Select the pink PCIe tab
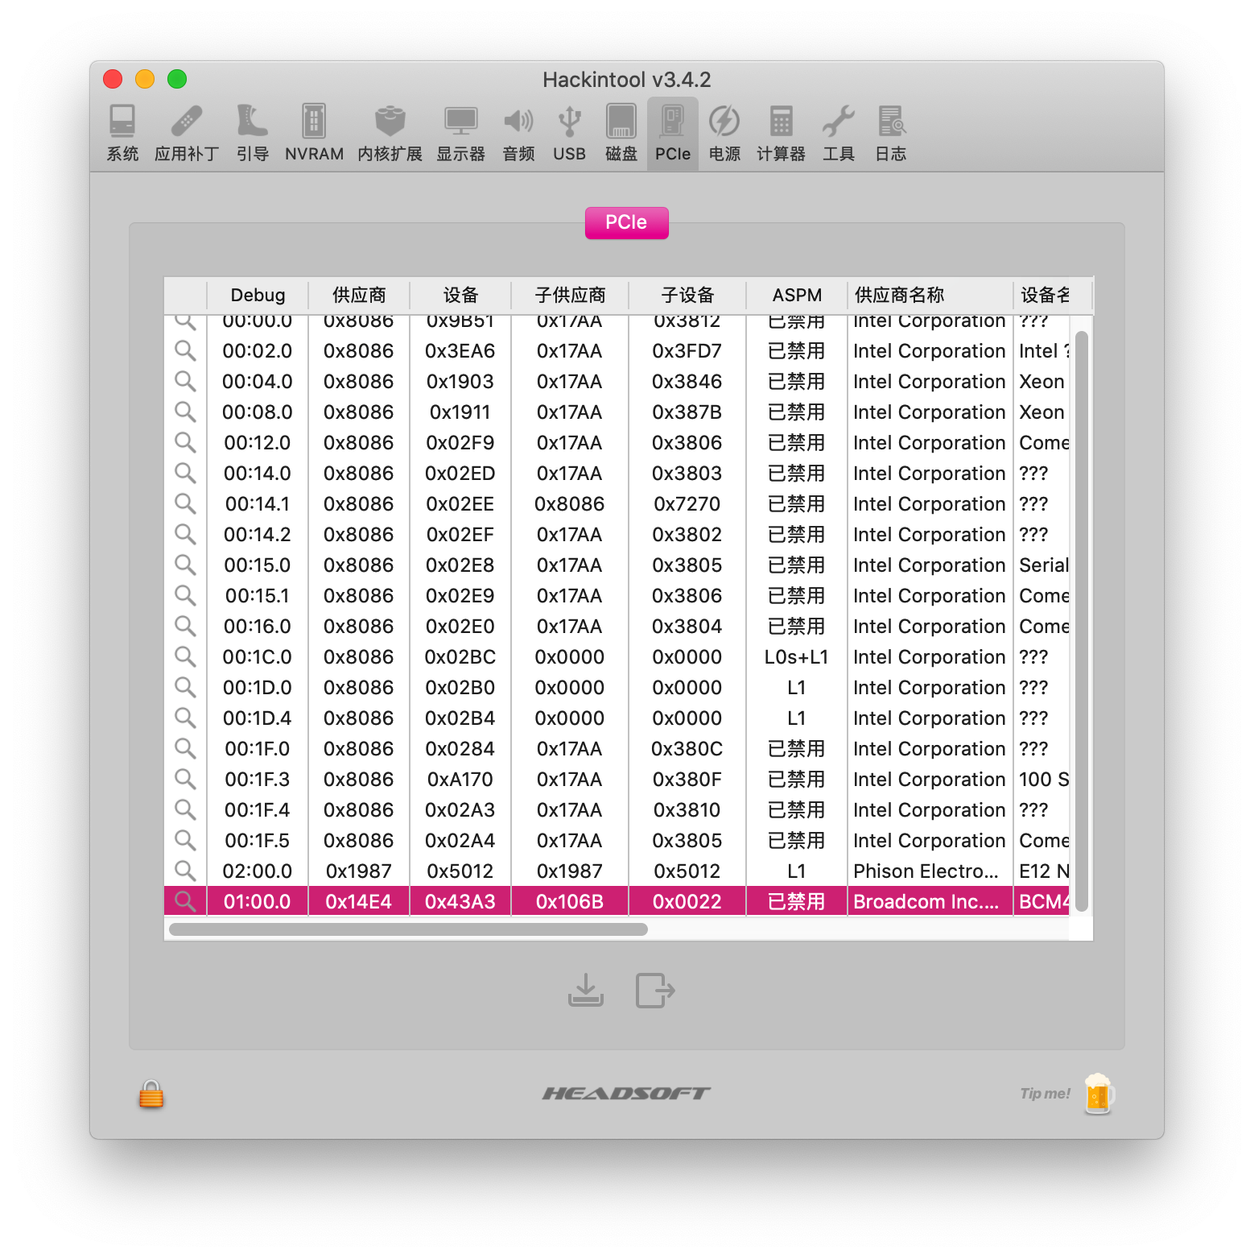The image size is (1254, 1258). [x=626, y=222]
